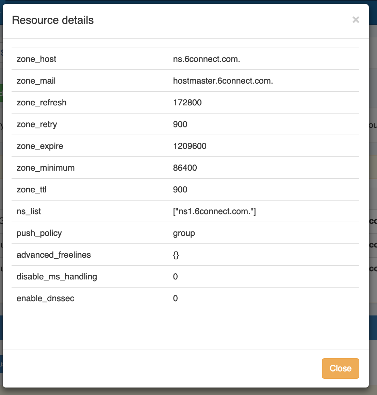Select the disable_ms_handling field label
The height and width of the screenshot is (395, 377).
tap(57, 277)
